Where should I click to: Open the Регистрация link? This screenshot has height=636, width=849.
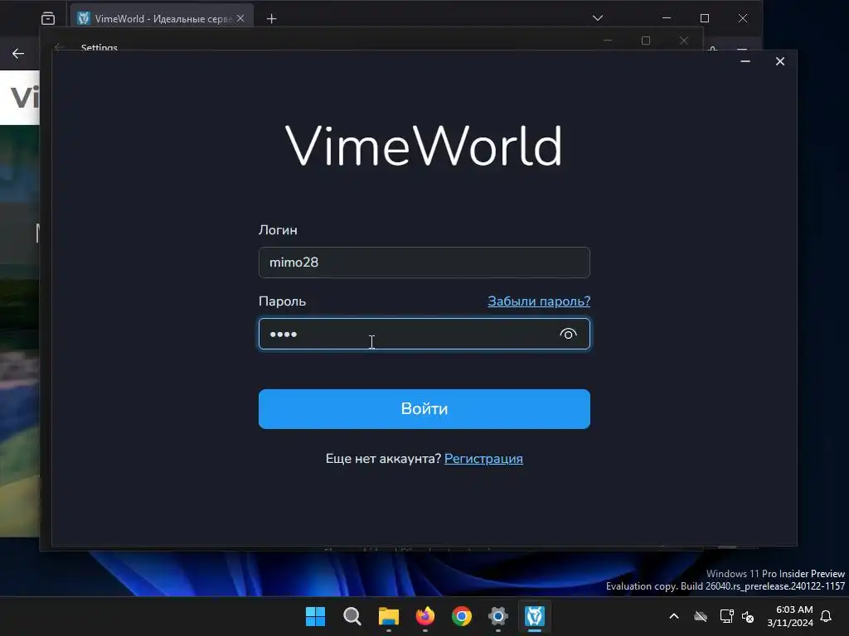pyautogui.click(x=483, y=459)
